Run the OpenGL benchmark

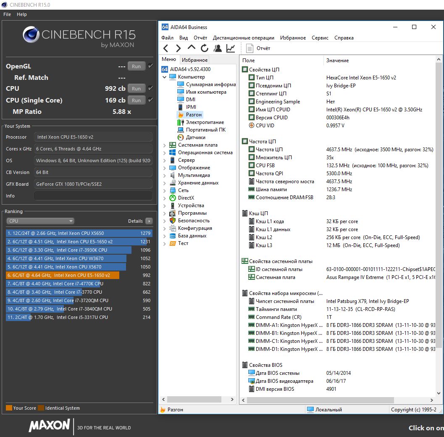136,66
